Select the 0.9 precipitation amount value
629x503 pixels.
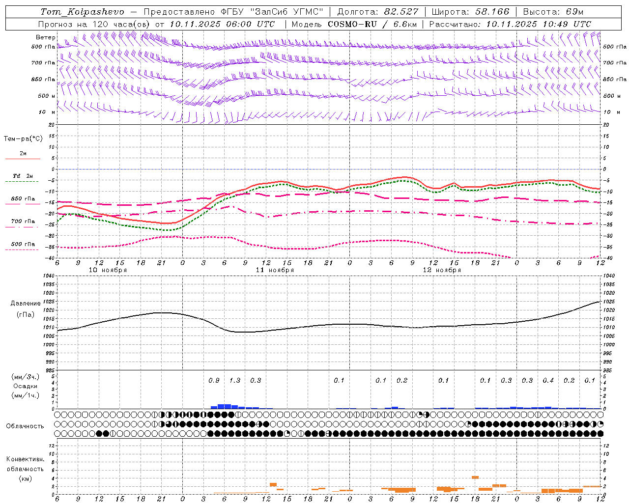(214, 381)
